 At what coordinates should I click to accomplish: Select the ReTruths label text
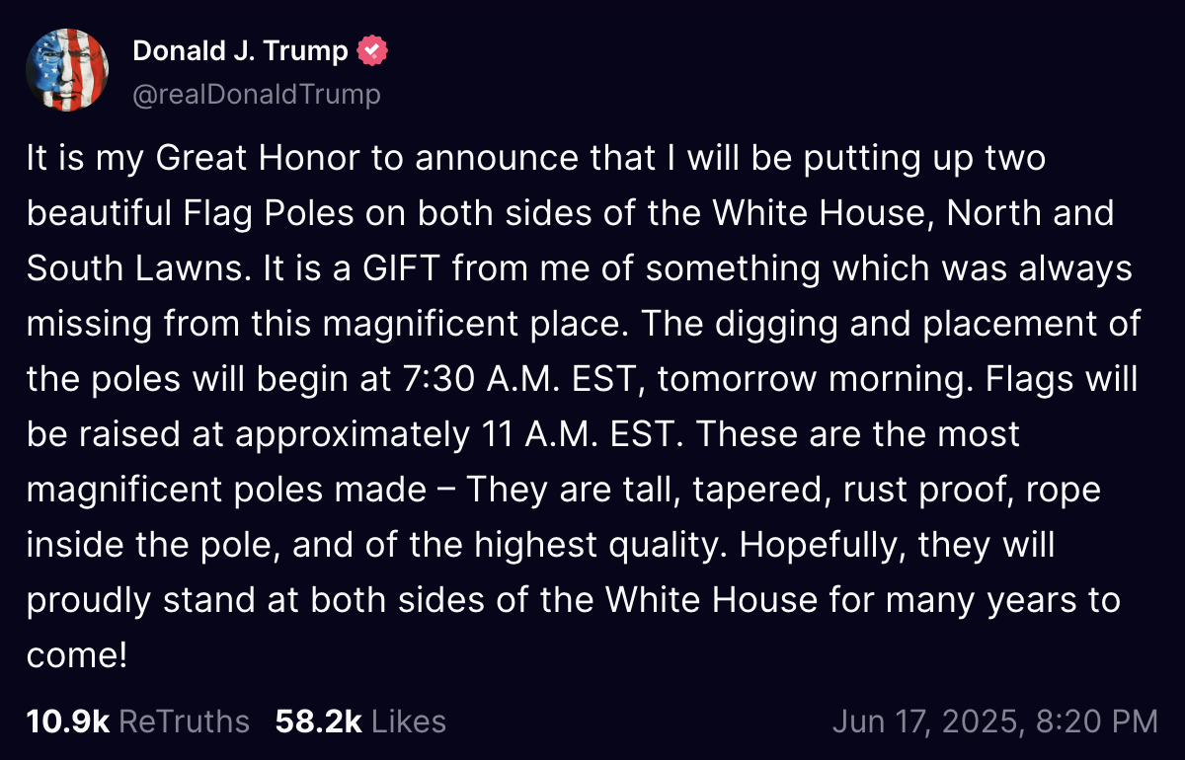(184, 722)
